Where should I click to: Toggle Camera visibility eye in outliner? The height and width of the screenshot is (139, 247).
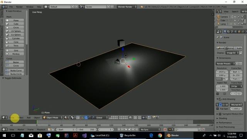point(235,17)
